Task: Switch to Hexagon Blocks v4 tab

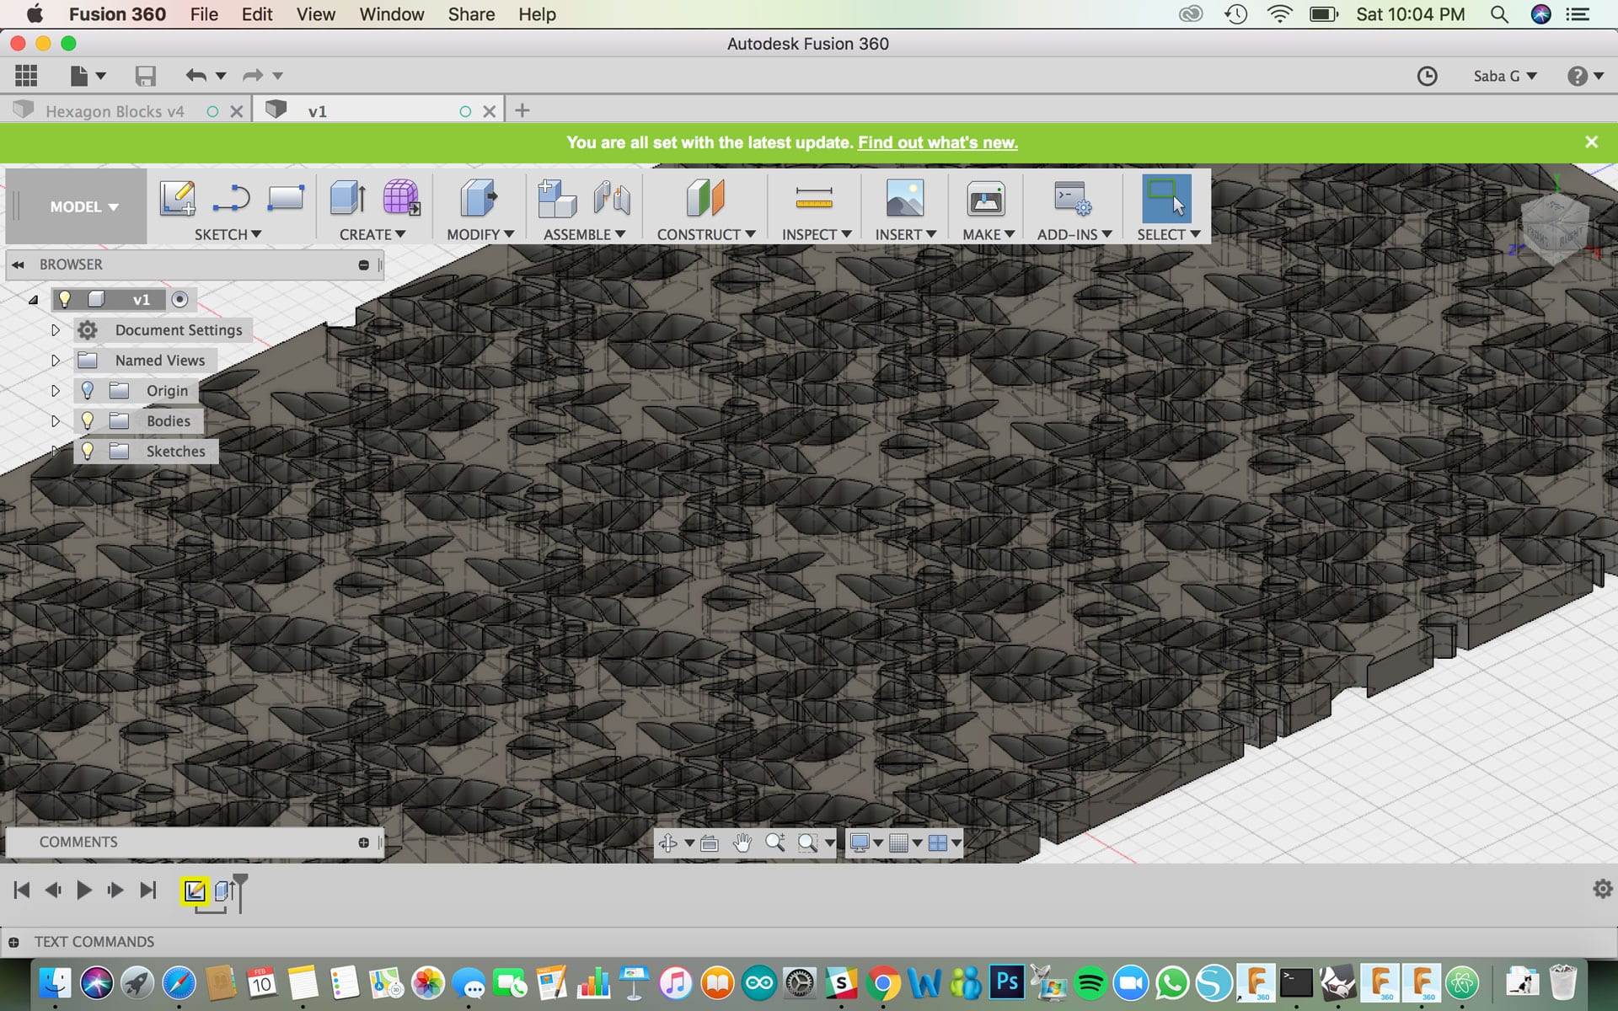Action: (115, 111)
